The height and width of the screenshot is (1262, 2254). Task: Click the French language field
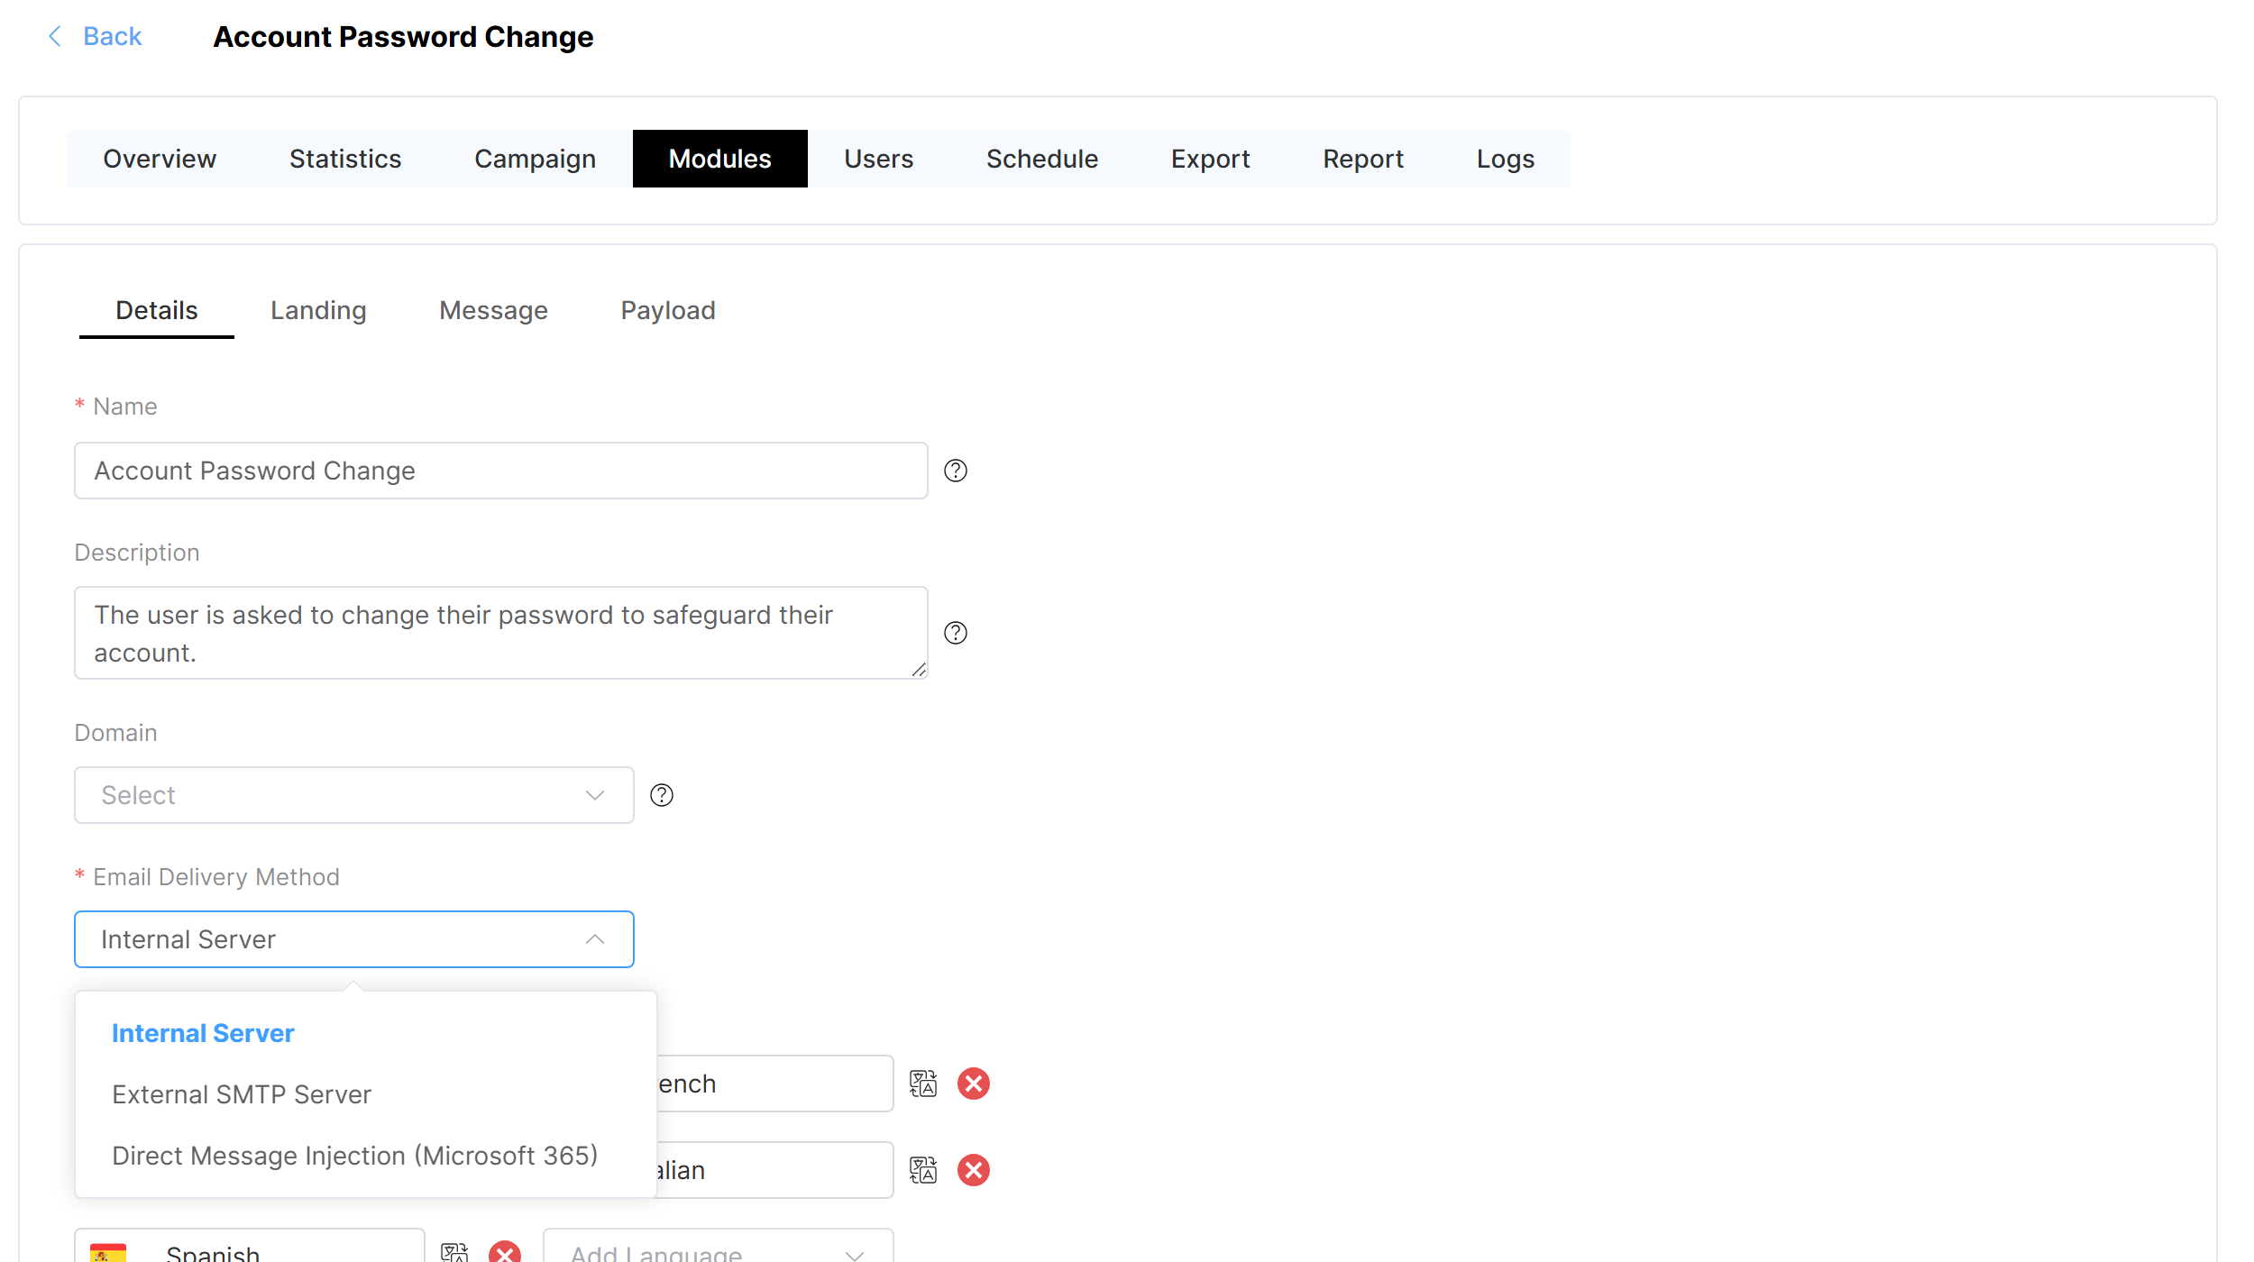point(775,1084)
